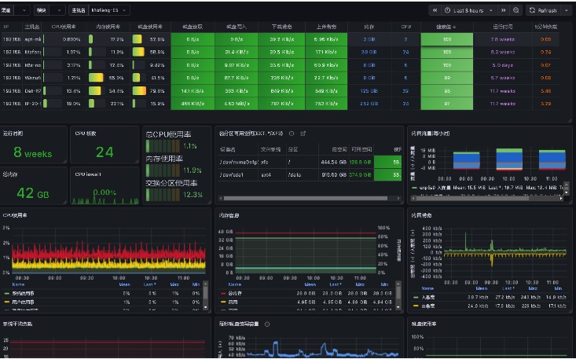
Task: Toggle the 出带宽 legend series
Action: pyautogui.click(x=429, y=306)
